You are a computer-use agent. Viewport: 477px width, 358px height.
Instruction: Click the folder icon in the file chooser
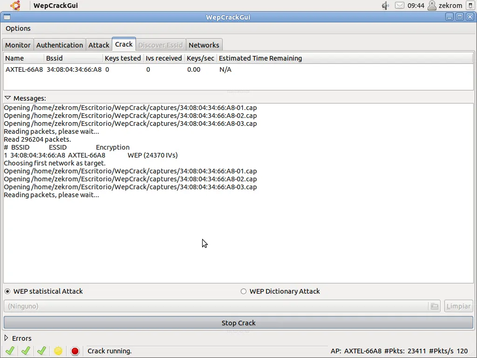[x=435, y=306]
